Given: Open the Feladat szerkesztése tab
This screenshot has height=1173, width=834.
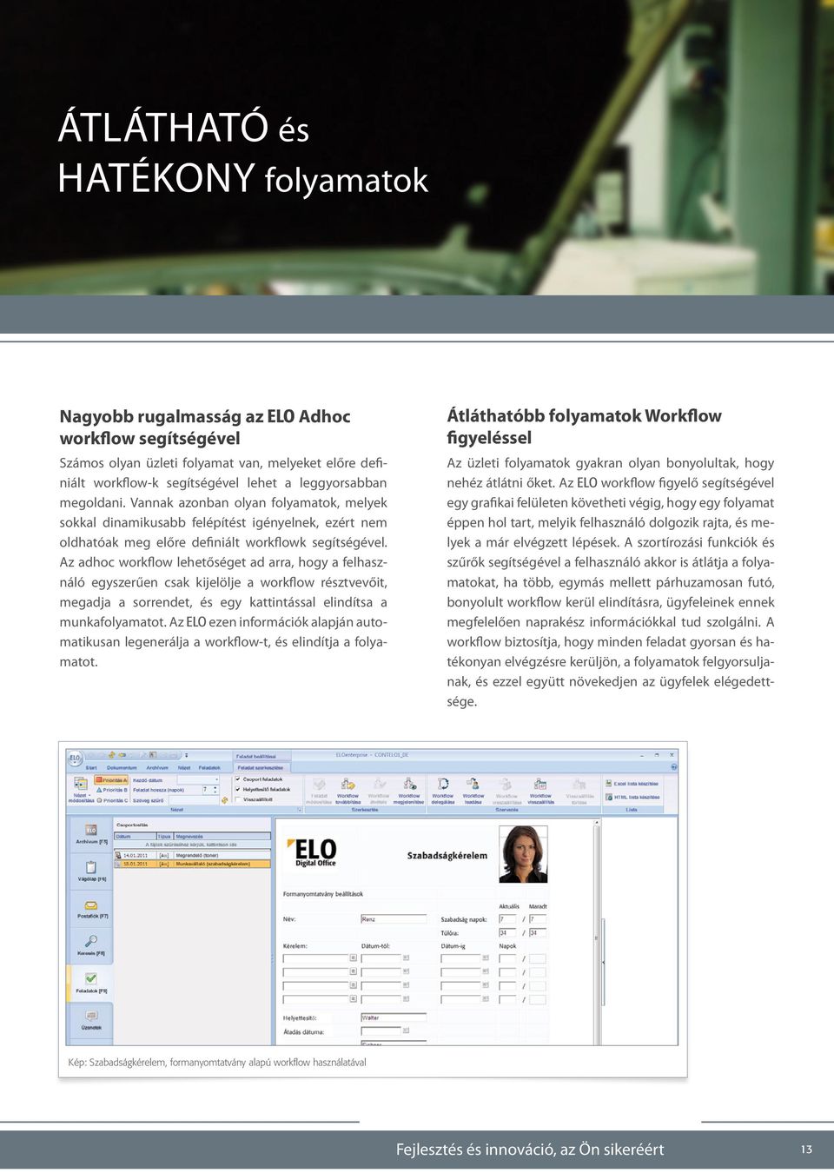Looking at the screenshot, I should (x=260, y=768).
